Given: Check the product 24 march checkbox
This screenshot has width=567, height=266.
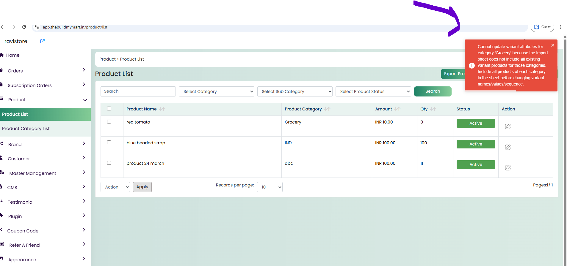Looking at the screenshot, I should (x=109, y=163).
